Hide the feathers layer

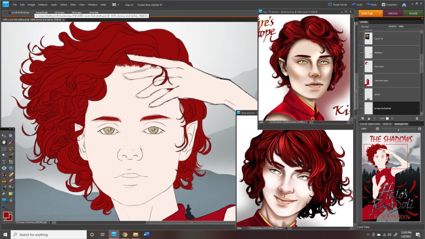pyautogui.click(x=361, y=53)
